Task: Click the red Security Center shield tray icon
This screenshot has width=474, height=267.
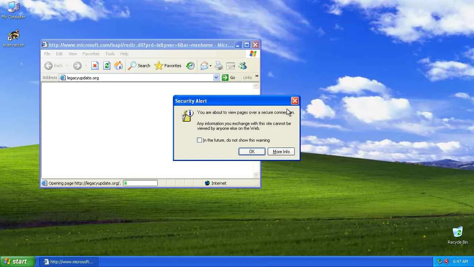Action: point(446,261)
